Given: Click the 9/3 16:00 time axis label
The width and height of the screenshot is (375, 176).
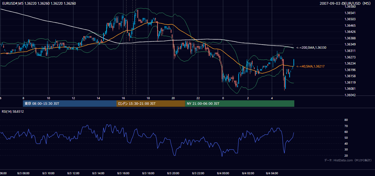Looking at the screenshot, I should pyautogui.click(x=123, y=173).
